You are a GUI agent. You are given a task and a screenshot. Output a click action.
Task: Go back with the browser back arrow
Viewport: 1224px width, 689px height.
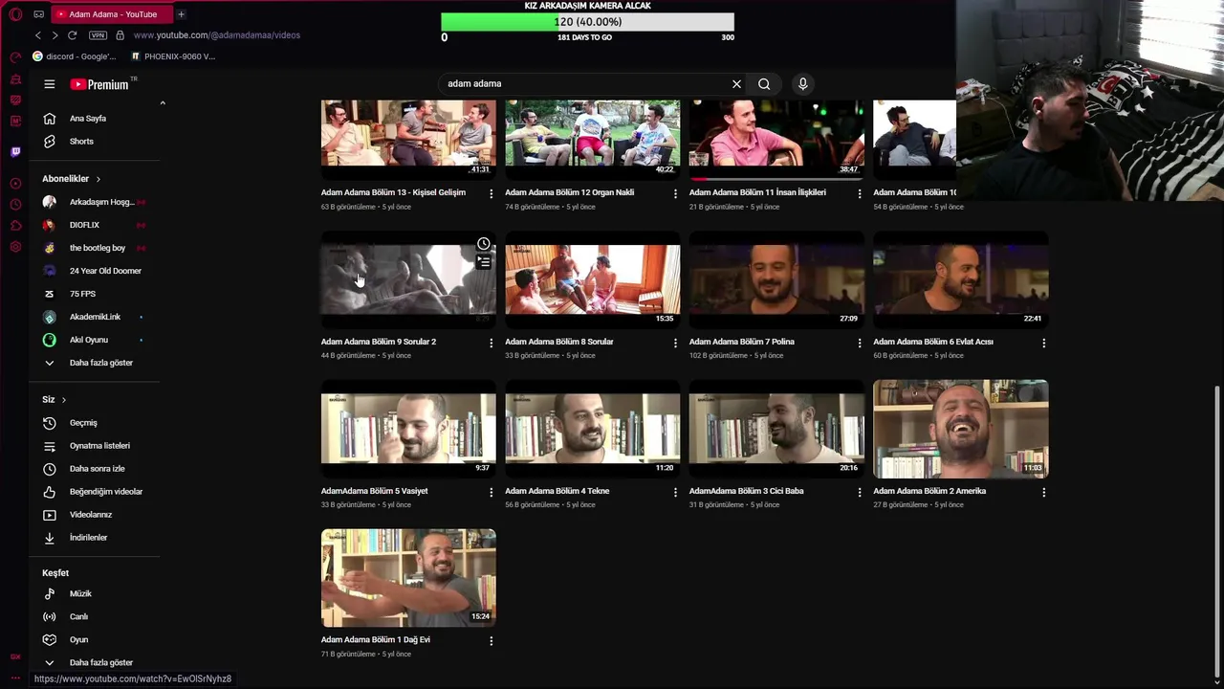tap(38, 35)
